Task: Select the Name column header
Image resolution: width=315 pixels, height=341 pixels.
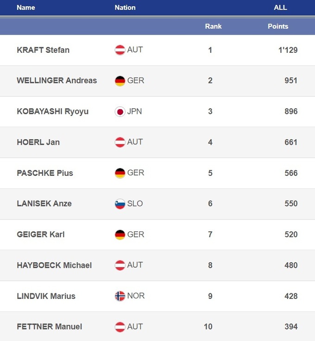Action: click(25, 7)
